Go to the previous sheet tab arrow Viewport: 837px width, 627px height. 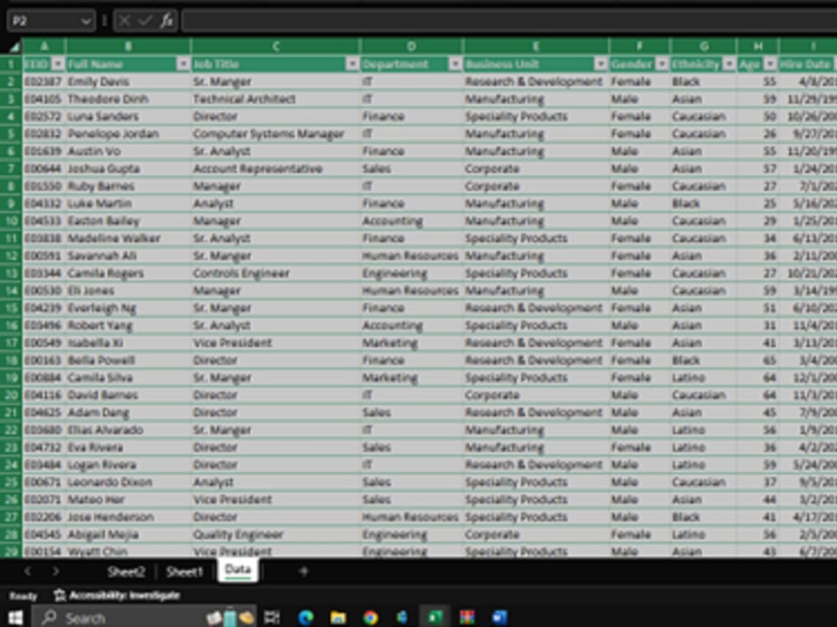[x=28, y=571]
